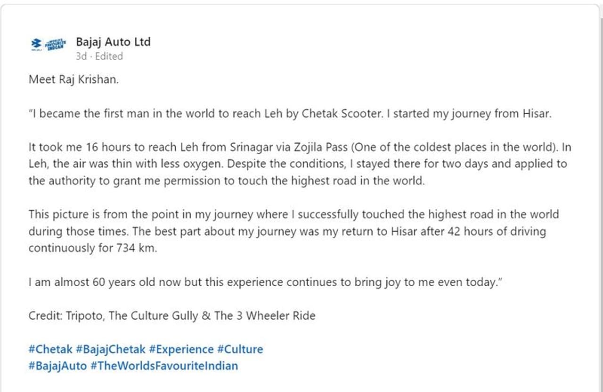This screenshot has height=392, width=603.
Task: Click the 'Meet Raj Krishan.' line
Action: point(73,79)
